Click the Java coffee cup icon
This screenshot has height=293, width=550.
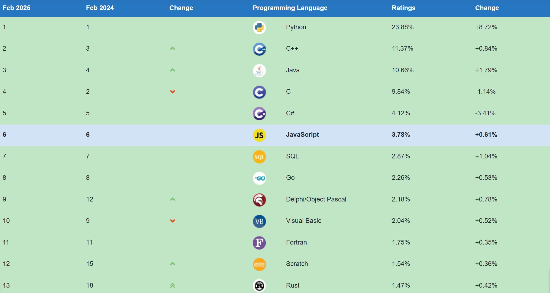[x=259, y=71]
